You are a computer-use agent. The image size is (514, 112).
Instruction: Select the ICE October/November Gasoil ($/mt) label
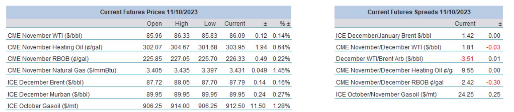pos(386,94)
